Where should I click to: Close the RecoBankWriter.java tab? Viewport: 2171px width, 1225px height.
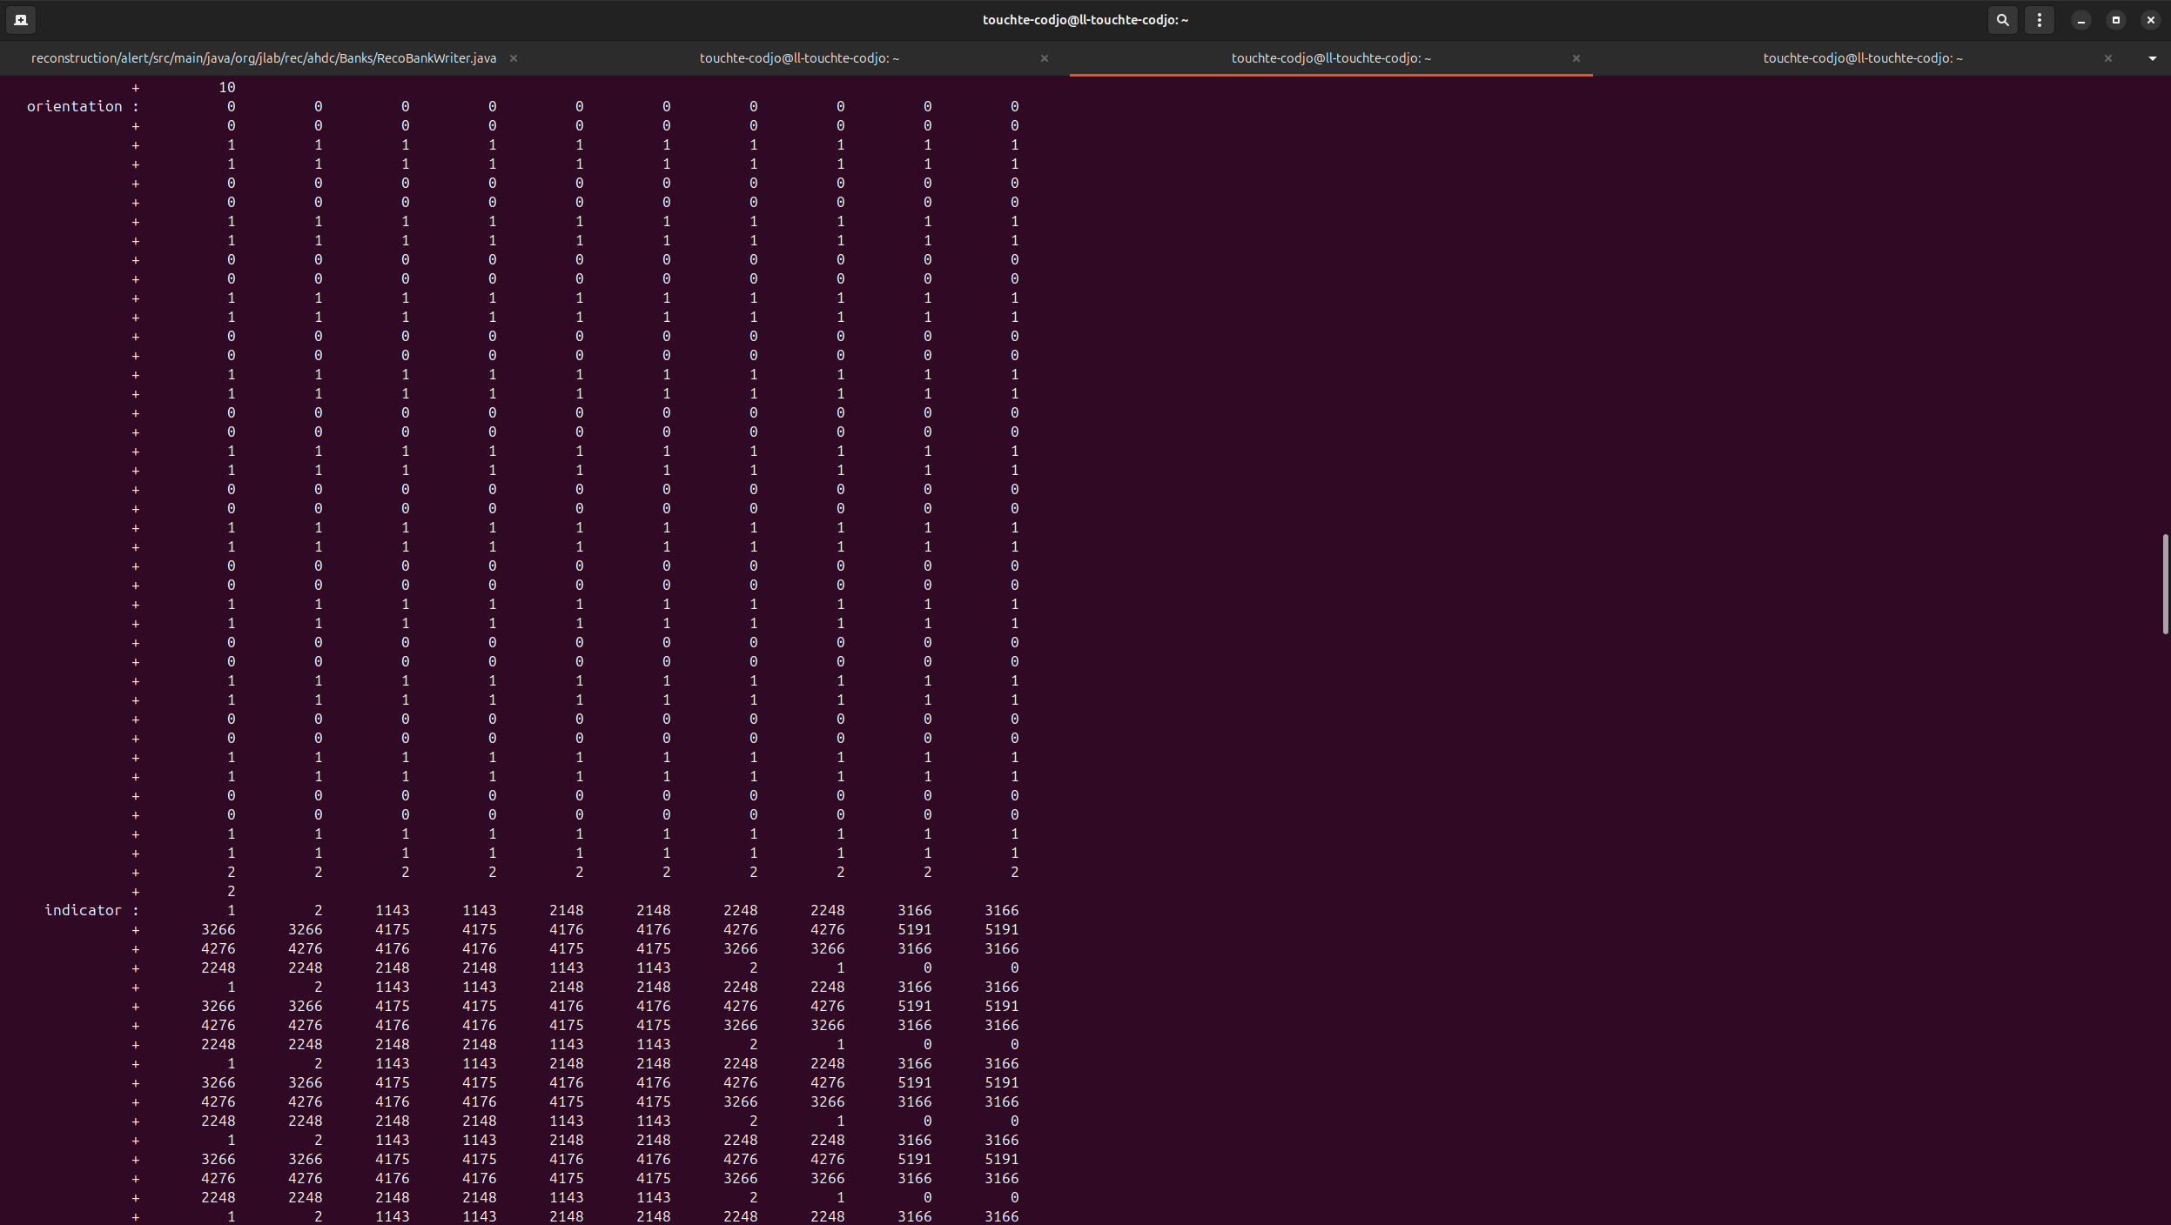pyautogui.click(x=514, y=58)
